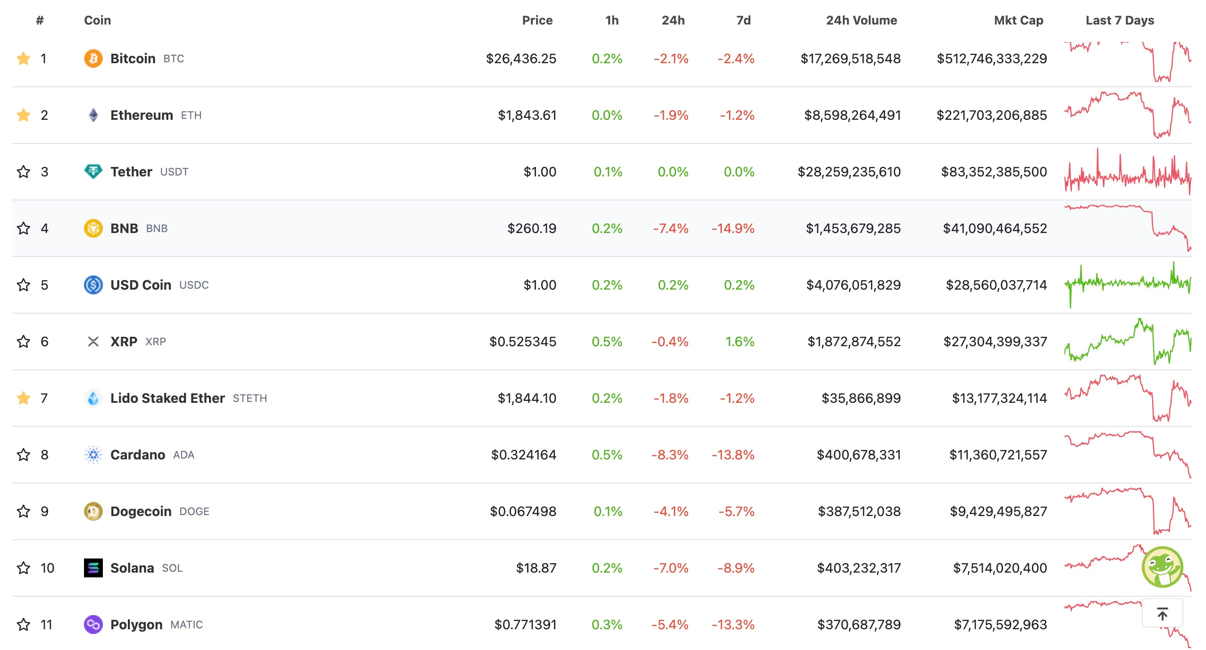Image resolution: width=1206 pixels, height=650 pixels.
Task: Open BNB's 7-day sparkline chart
Action: (x=1128, y=228)
